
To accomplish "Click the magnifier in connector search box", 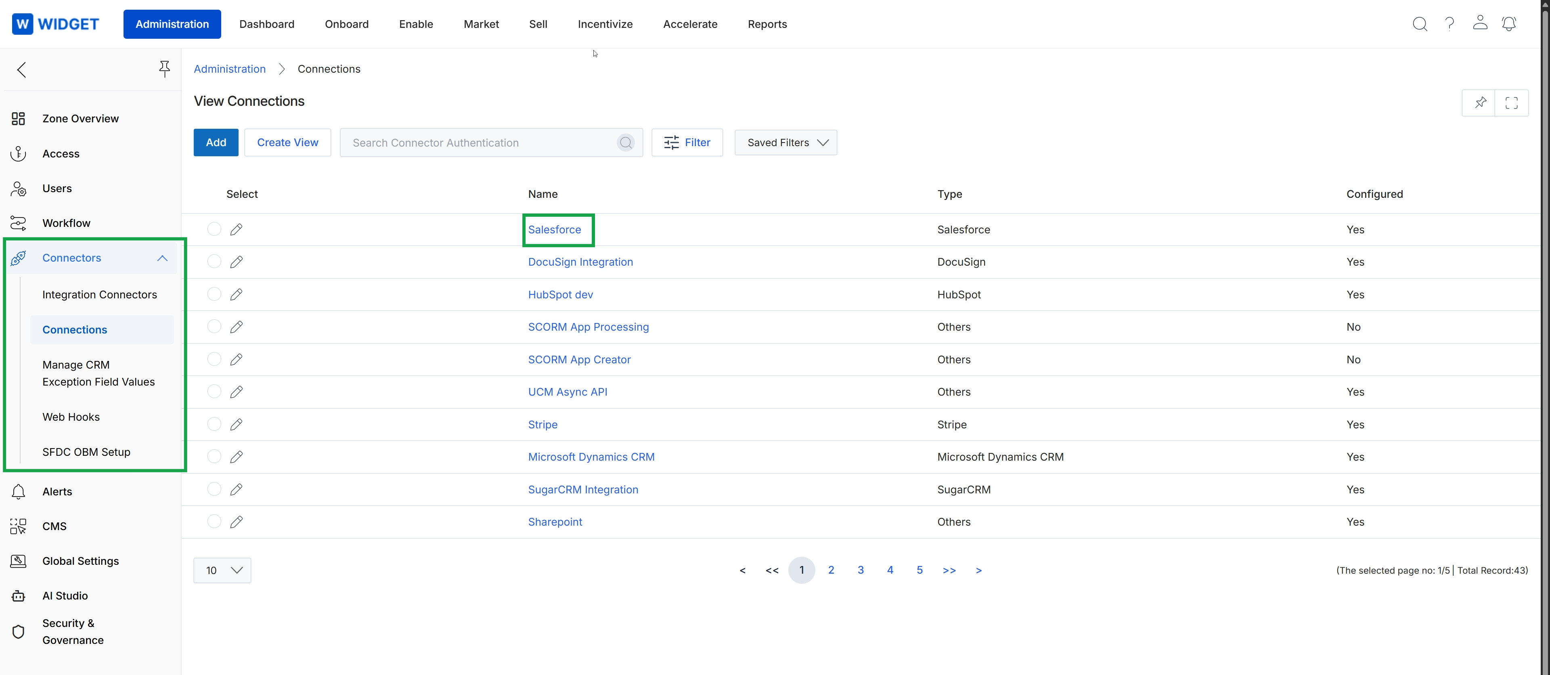I will coord(626,143).
